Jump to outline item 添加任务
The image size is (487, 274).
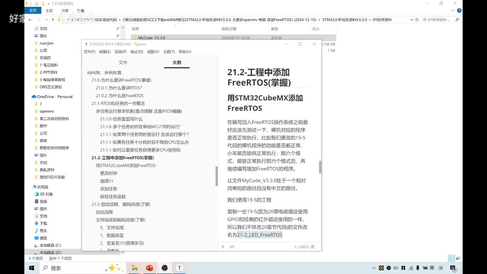click(108, 189)
